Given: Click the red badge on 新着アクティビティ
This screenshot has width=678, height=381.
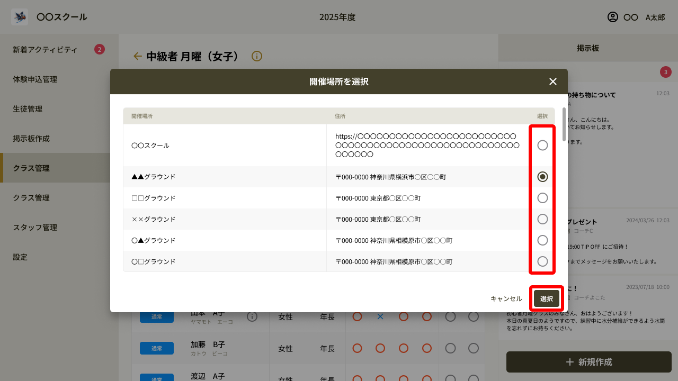Looking at the screenshot, I should coord(100,50).
